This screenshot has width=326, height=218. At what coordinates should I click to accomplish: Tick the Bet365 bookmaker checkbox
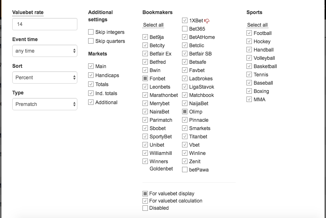pyautogui.click(x=185, y=29)
